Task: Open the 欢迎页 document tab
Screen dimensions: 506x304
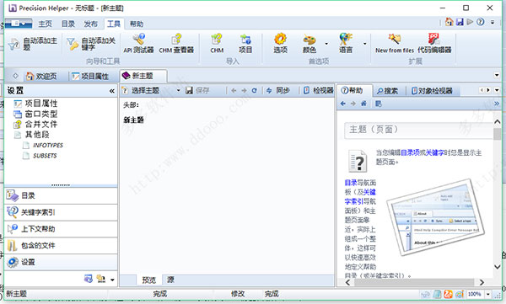Action: 41,76
